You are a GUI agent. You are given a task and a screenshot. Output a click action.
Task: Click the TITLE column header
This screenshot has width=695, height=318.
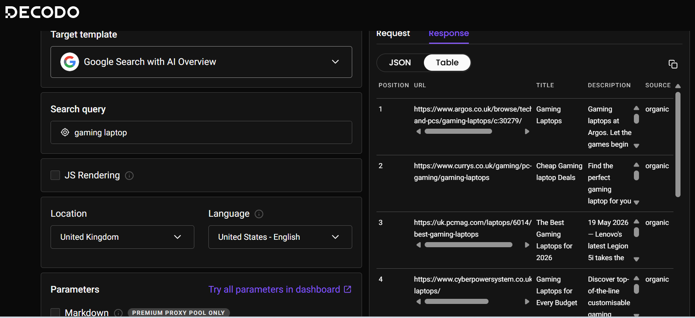545,85
